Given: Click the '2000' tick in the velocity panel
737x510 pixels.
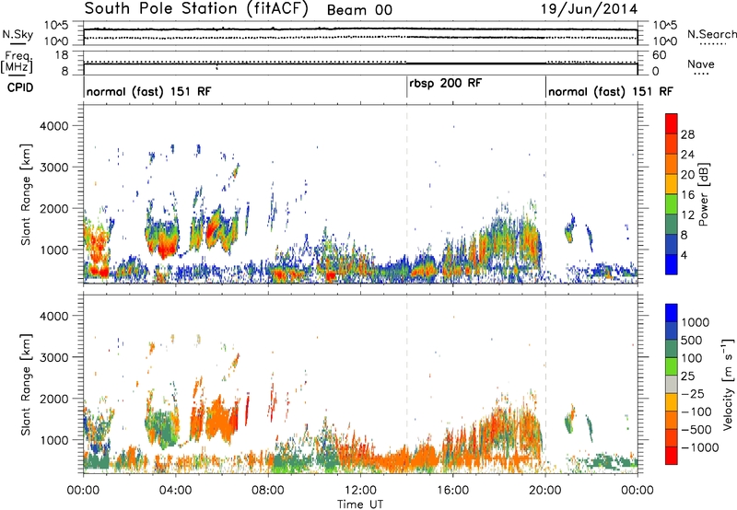Looking at the screenshot, I should coord(54,399).
